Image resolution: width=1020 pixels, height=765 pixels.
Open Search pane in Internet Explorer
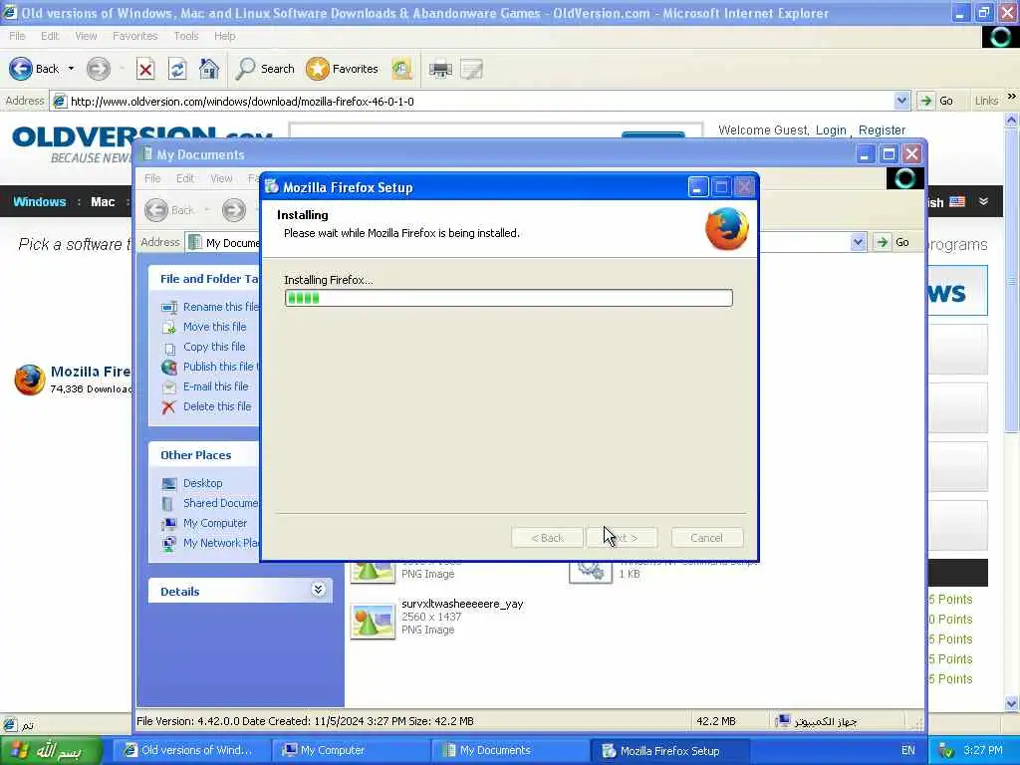[264, 69]
